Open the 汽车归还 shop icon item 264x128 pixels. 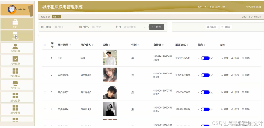[x=16, y=85]
